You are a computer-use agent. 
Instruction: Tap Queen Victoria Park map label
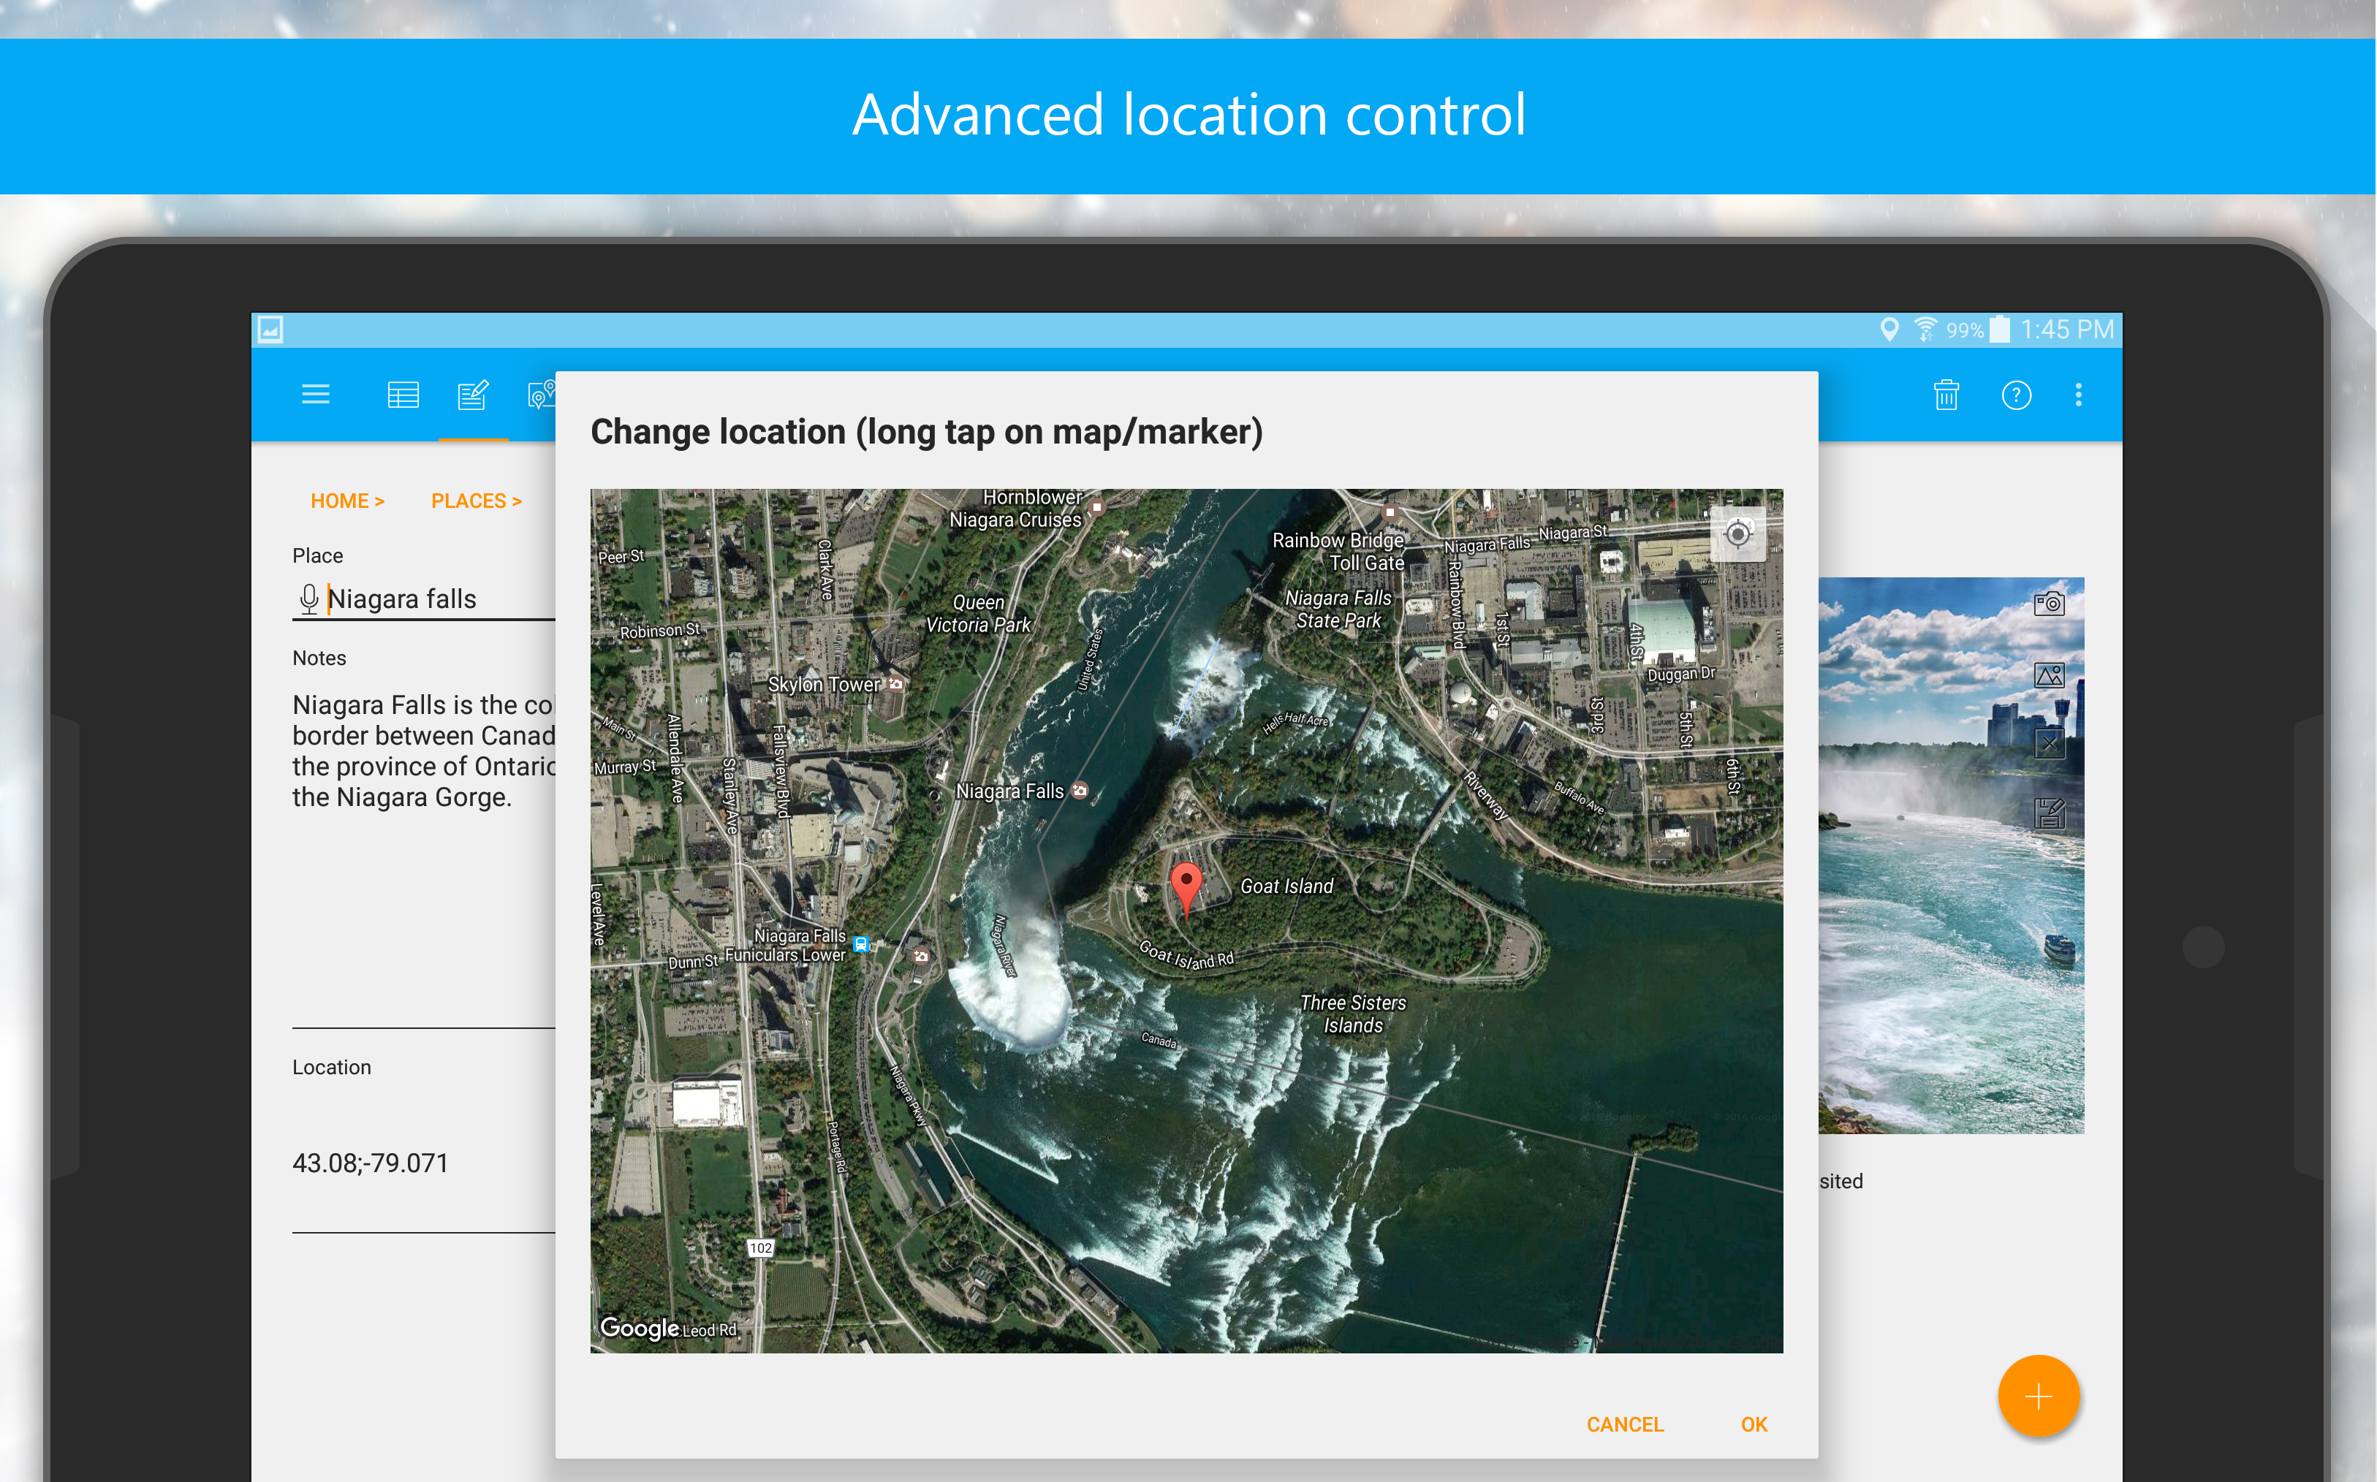point(978,614)
